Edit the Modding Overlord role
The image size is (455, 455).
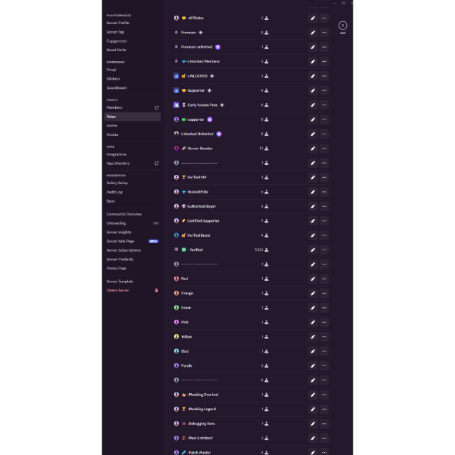pyautogui.click(x=313, y=395)
